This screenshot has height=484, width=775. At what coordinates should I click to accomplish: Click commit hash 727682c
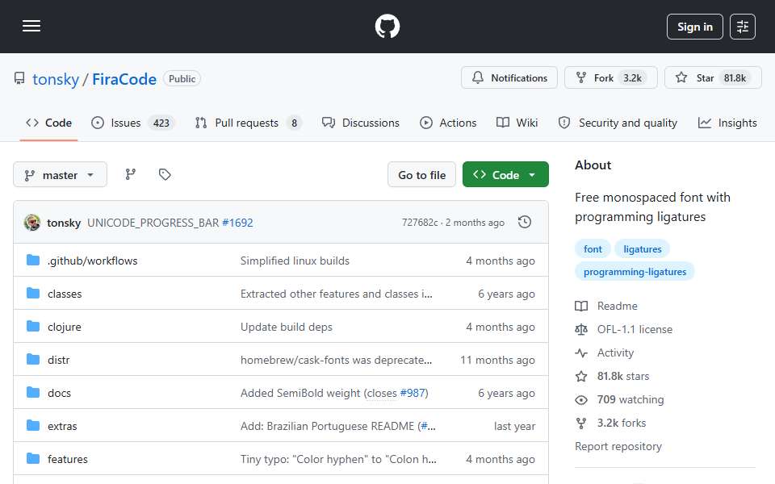click(420, 223)
